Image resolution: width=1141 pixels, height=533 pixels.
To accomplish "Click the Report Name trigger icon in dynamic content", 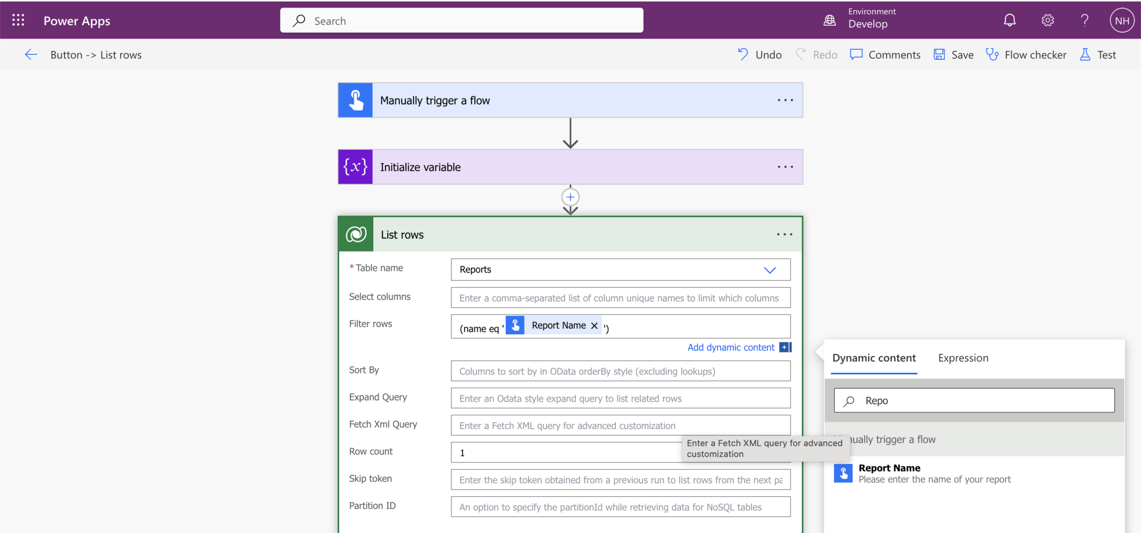I will tap(843, 473).
